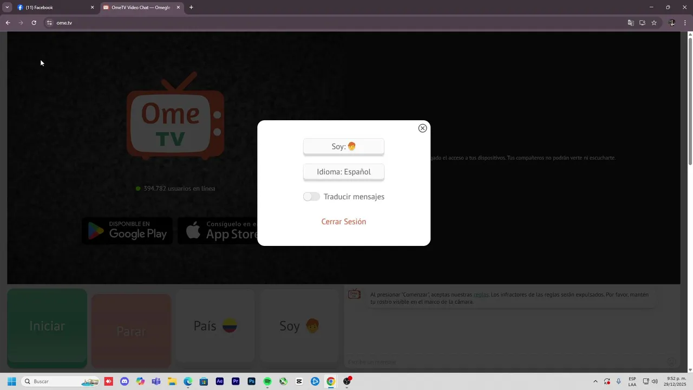Open Microsoft Edge from the taskbar

(188, 381)
